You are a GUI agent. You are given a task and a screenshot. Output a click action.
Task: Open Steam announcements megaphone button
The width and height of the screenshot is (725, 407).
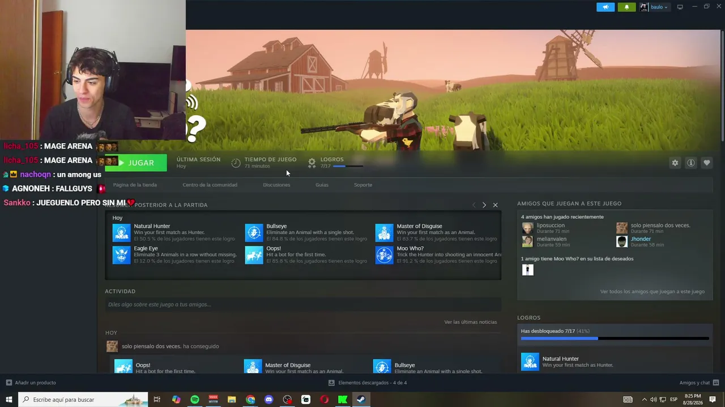(605, 7)
